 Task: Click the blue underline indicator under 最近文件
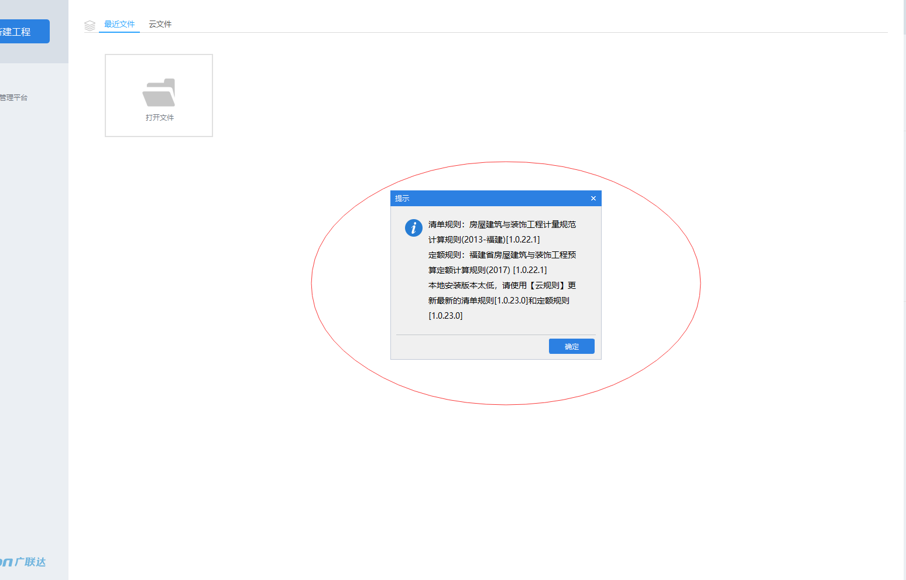point(119,33)
